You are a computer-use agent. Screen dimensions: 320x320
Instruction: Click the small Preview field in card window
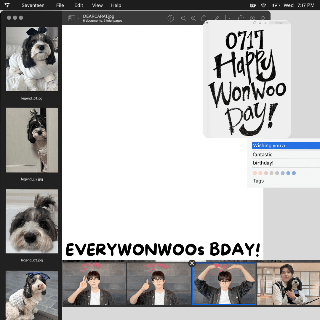279,23
